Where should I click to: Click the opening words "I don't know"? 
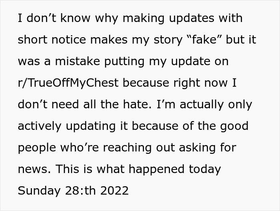point(46,19)
